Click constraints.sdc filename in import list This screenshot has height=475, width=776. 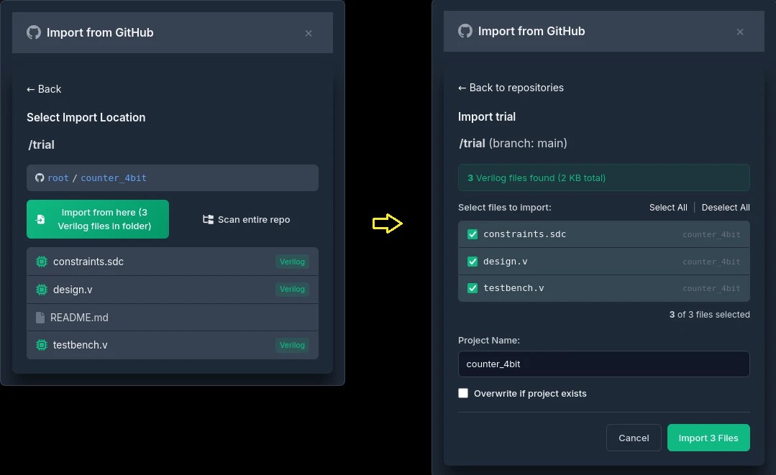tap(524, 234)
